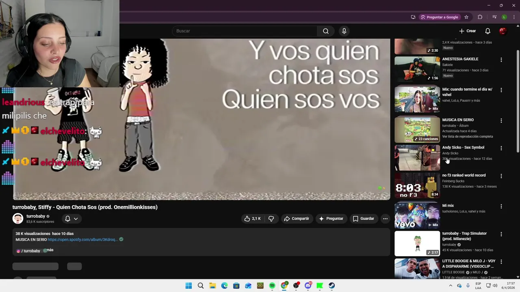Open ESP LAA language switcher
520x292 pixels.
point(478,286)
